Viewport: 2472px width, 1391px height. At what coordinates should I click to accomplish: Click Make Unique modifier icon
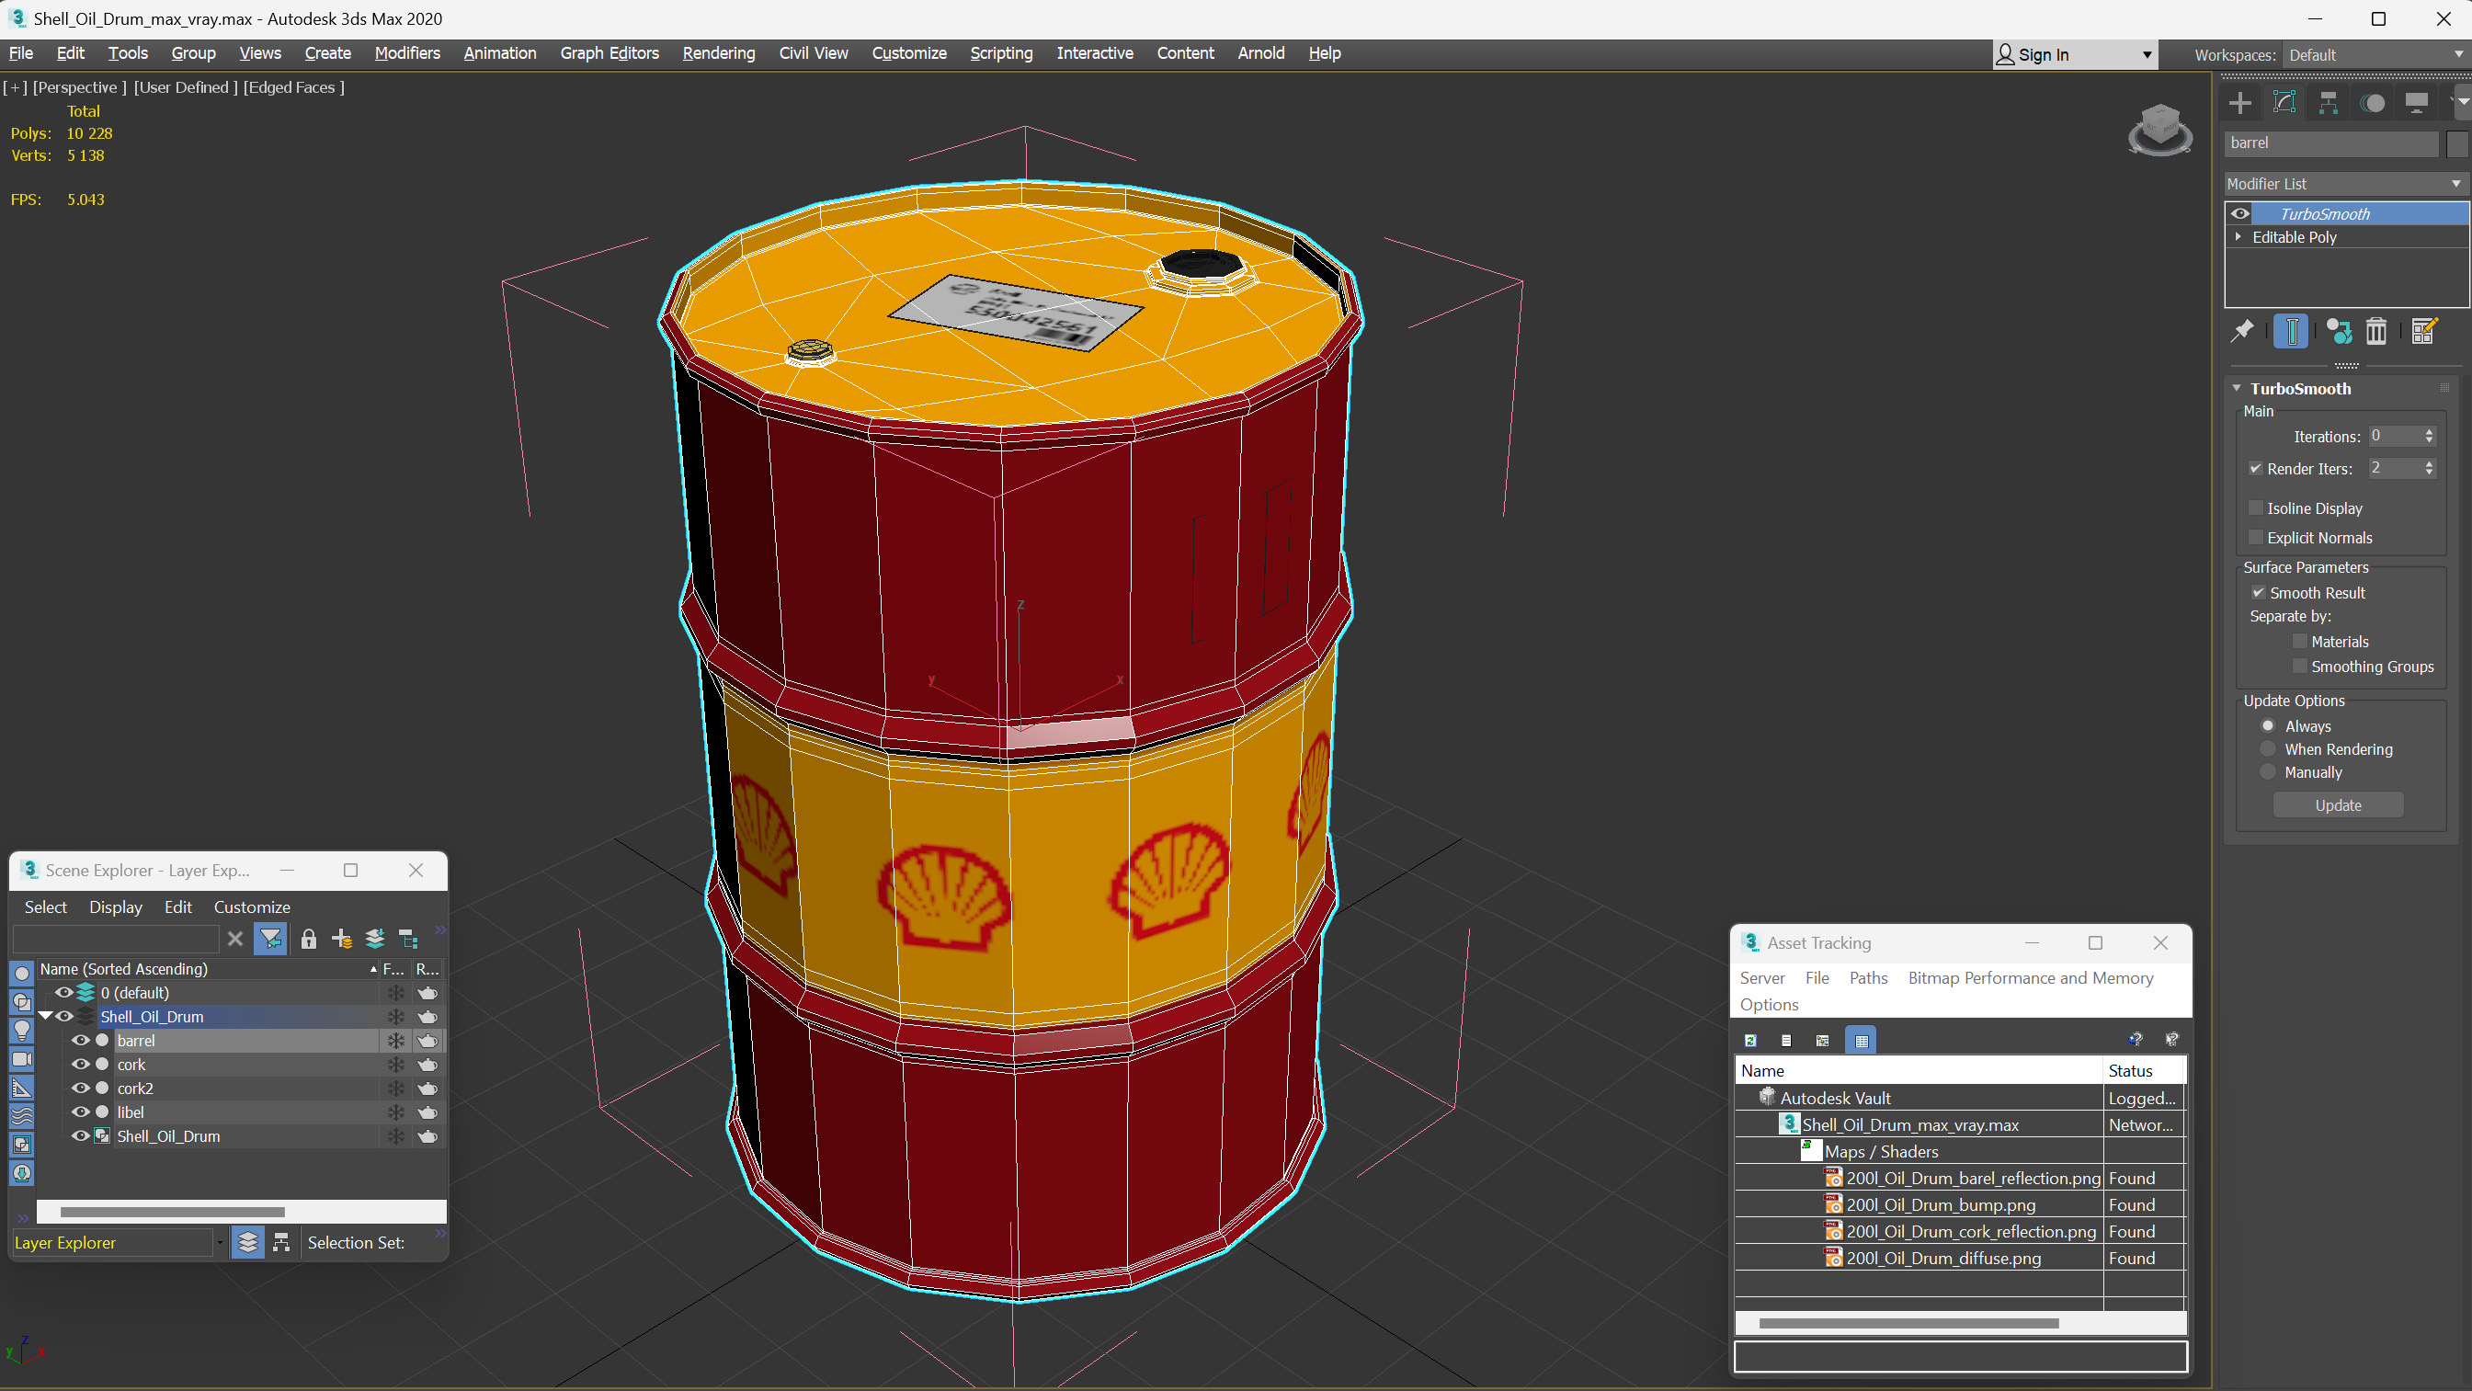click(x=2339, y=331)
